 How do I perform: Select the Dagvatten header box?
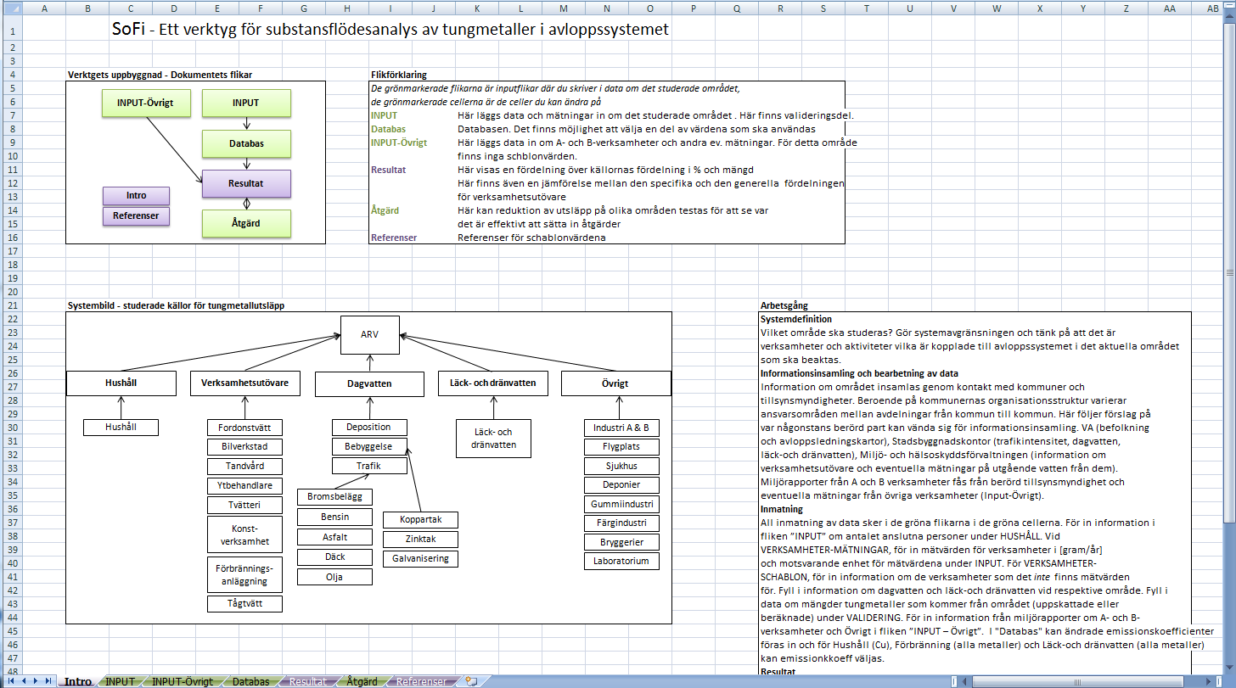[x=369, y=384]
